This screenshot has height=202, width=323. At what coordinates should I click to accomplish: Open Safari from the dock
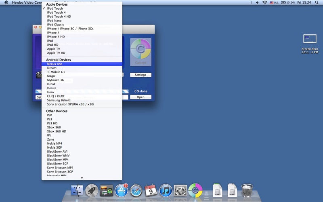136,190
